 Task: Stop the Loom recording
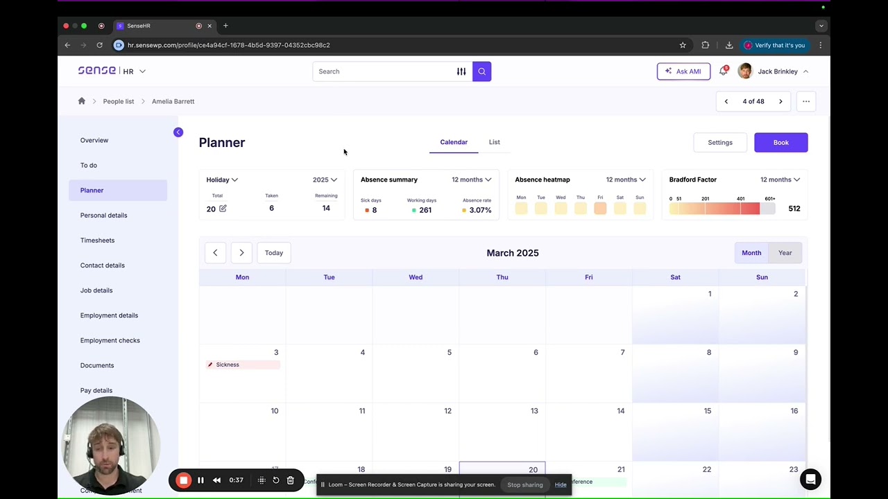183,480
